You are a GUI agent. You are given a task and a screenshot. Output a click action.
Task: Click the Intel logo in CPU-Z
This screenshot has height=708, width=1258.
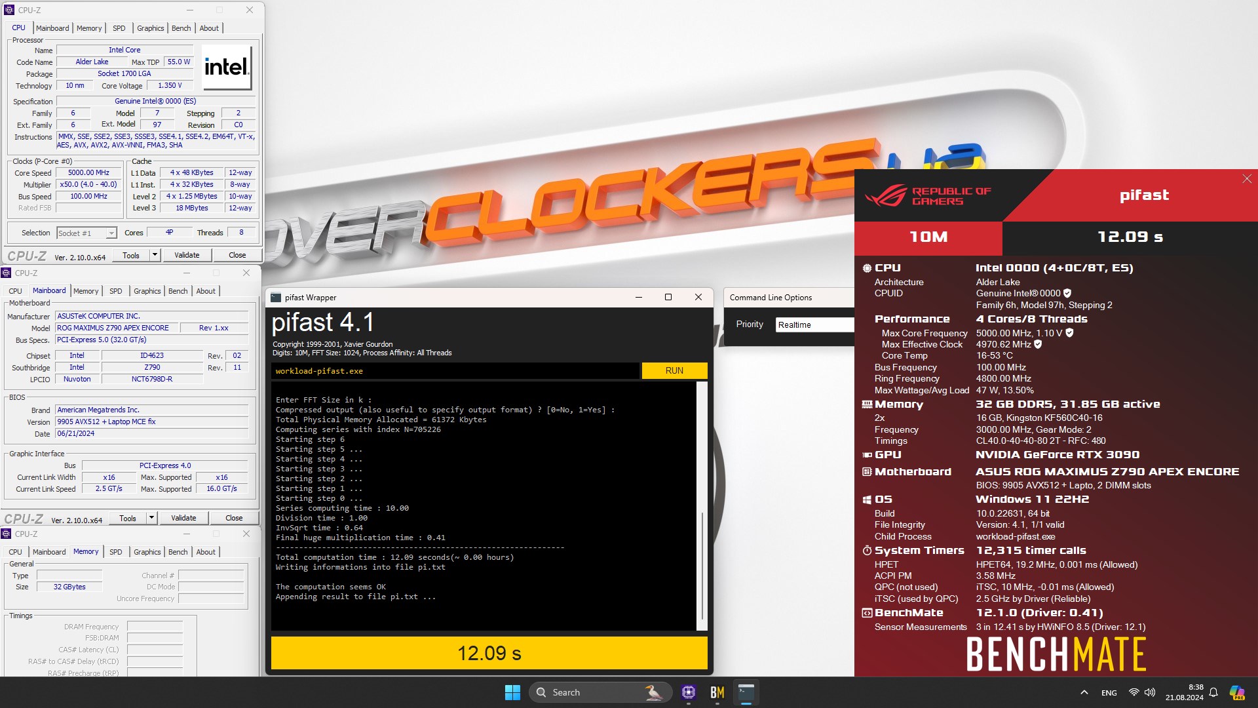tap(226, 67)
